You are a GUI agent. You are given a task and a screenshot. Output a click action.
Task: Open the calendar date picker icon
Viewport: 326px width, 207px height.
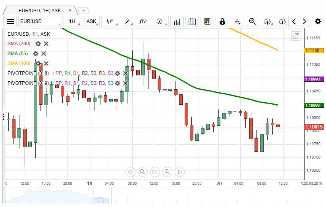point(192,21)
